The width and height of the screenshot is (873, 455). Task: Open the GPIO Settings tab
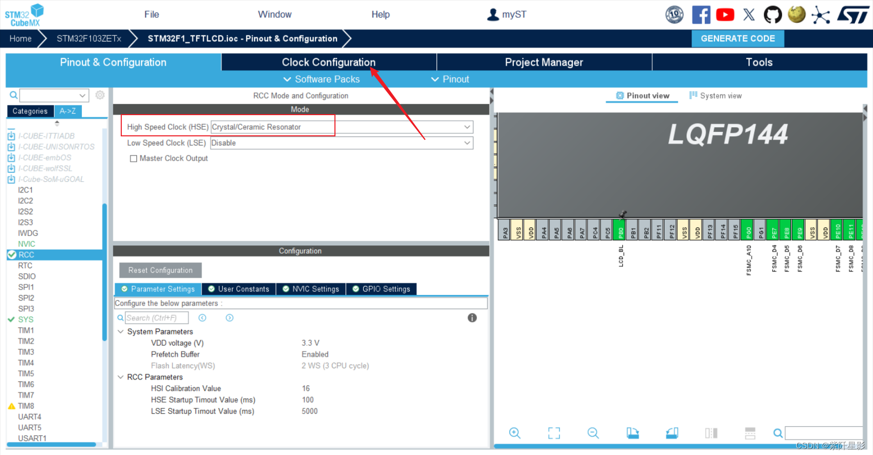tap(381, 289)
